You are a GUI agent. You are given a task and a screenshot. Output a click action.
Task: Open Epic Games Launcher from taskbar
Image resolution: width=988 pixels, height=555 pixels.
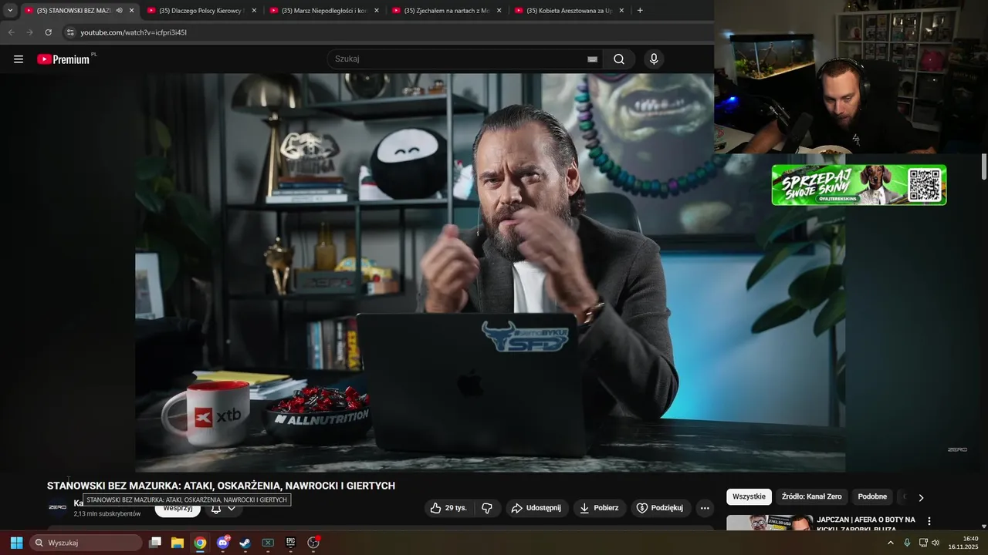290,543
